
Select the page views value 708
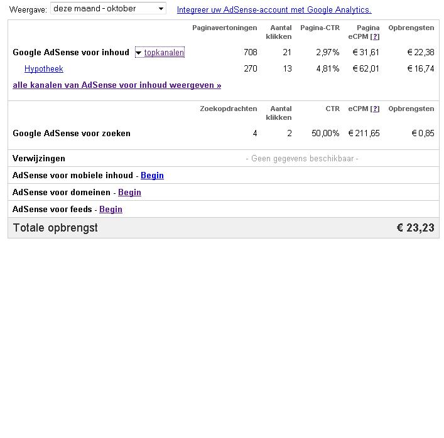(251, 52)
